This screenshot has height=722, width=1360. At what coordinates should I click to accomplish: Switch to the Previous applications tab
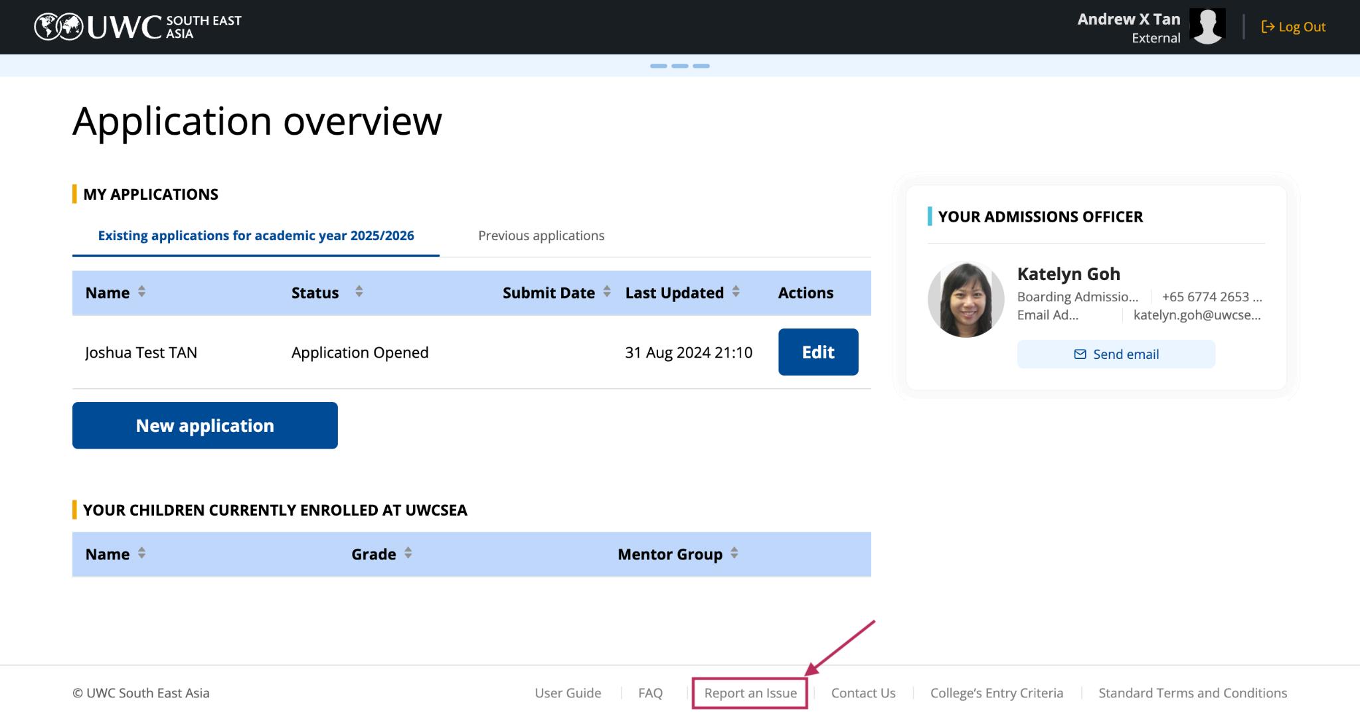tap(541, 236)
